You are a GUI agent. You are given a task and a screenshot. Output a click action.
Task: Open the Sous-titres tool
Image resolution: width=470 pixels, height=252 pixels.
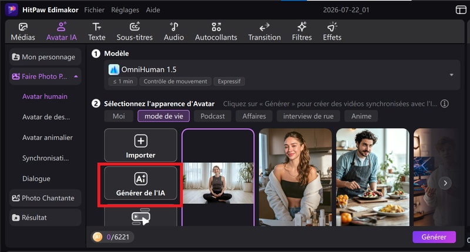(x=135, y=32)
